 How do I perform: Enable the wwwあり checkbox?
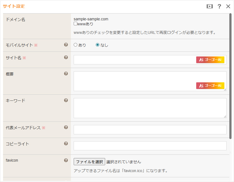pos(75,24)
